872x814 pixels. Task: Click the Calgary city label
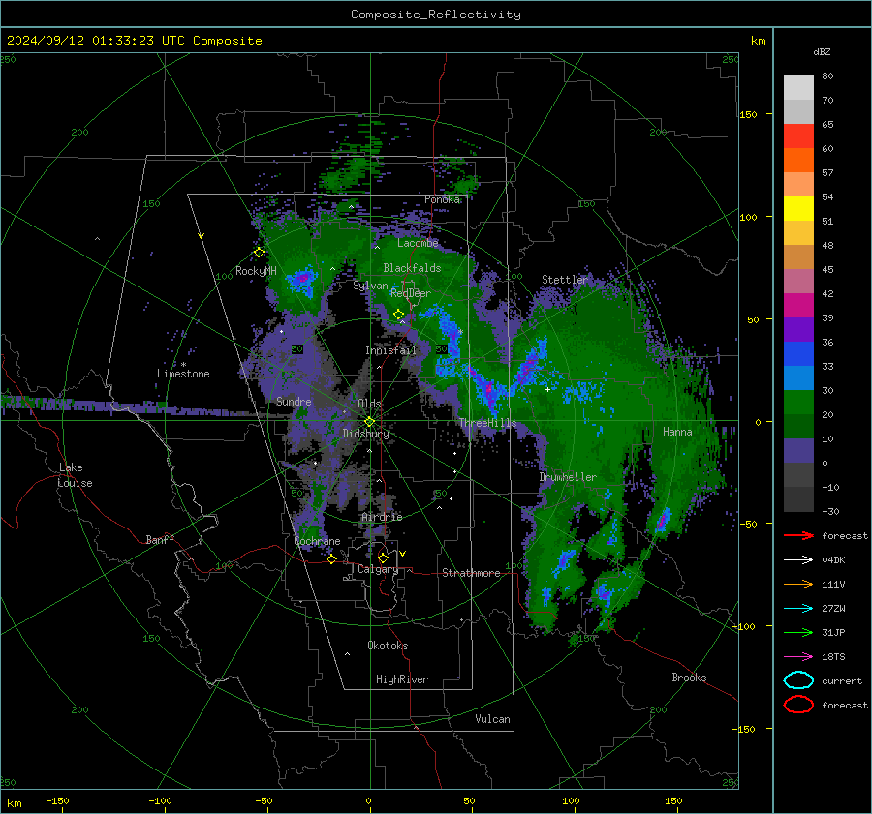378,569
